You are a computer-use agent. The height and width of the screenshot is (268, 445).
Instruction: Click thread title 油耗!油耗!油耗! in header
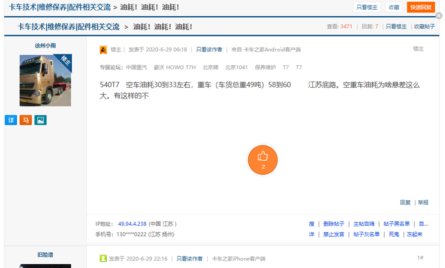click(x=163, y=27)
